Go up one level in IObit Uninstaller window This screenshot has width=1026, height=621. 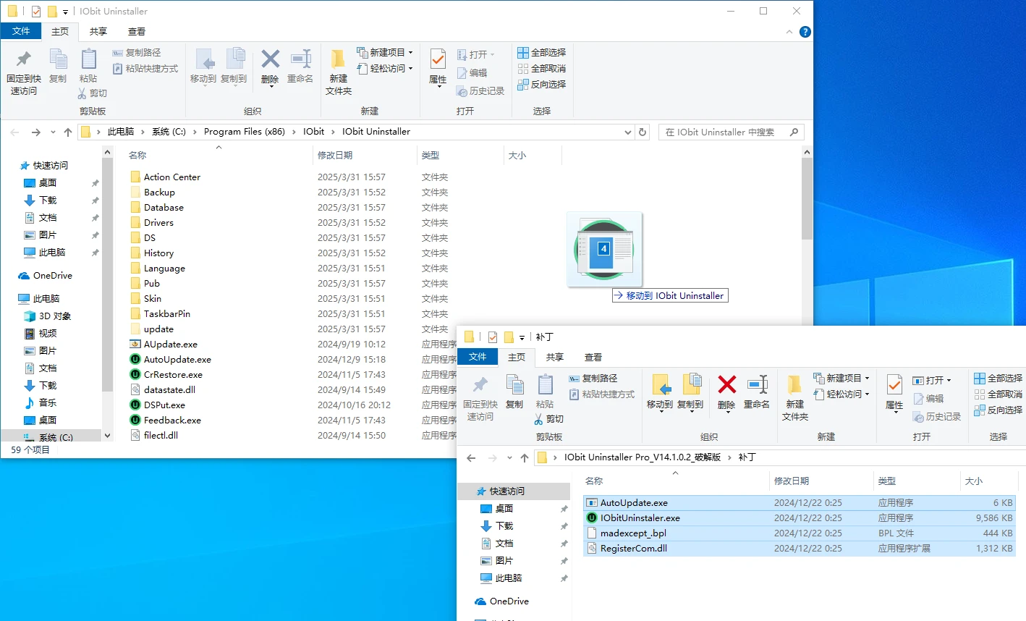[68, 132]
